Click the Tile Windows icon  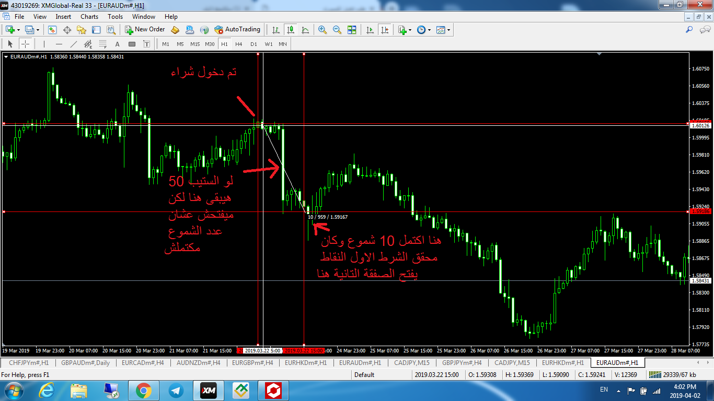(352, 30)
